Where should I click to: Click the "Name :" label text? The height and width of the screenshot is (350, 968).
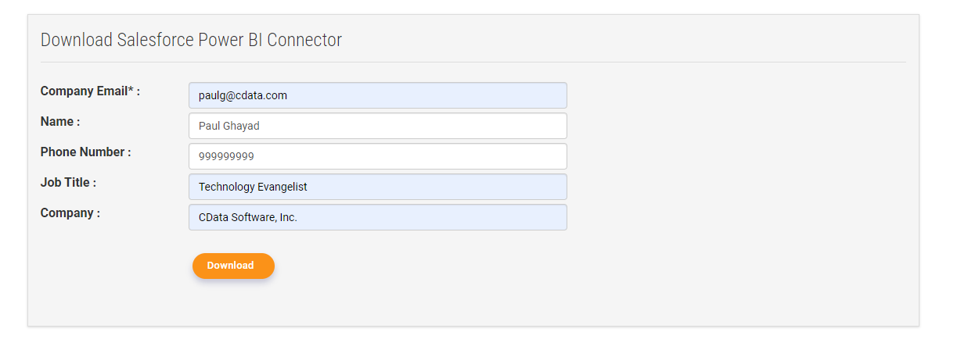[60, 122]
